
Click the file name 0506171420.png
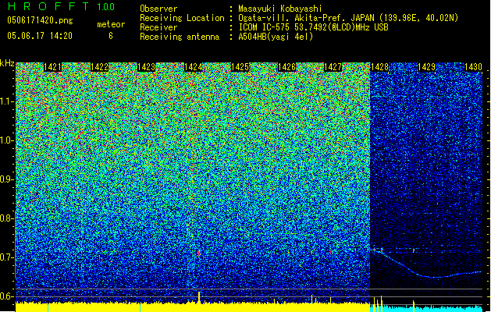[40, 20]
